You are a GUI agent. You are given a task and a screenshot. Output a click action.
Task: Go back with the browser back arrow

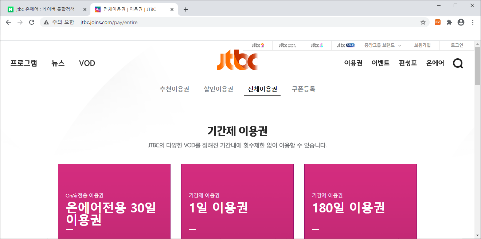point(8,22)
